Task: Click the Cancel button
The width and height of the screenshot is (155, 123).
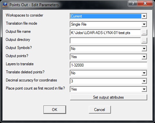Action: tap(100, 110)
